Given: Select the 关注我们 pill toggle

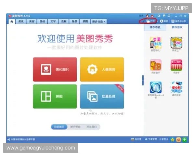Looking at the screenshot, I should pyautogui.click(x=92, y=127).
